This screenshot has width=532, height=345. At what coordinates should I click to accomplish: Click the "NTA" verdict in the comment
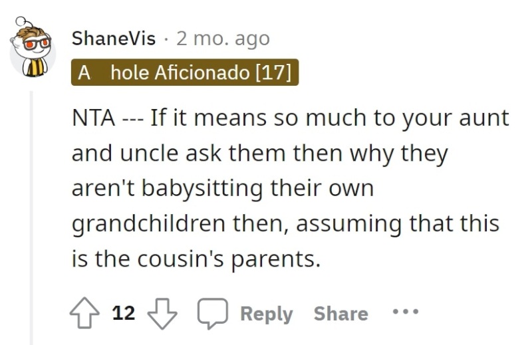94,118
